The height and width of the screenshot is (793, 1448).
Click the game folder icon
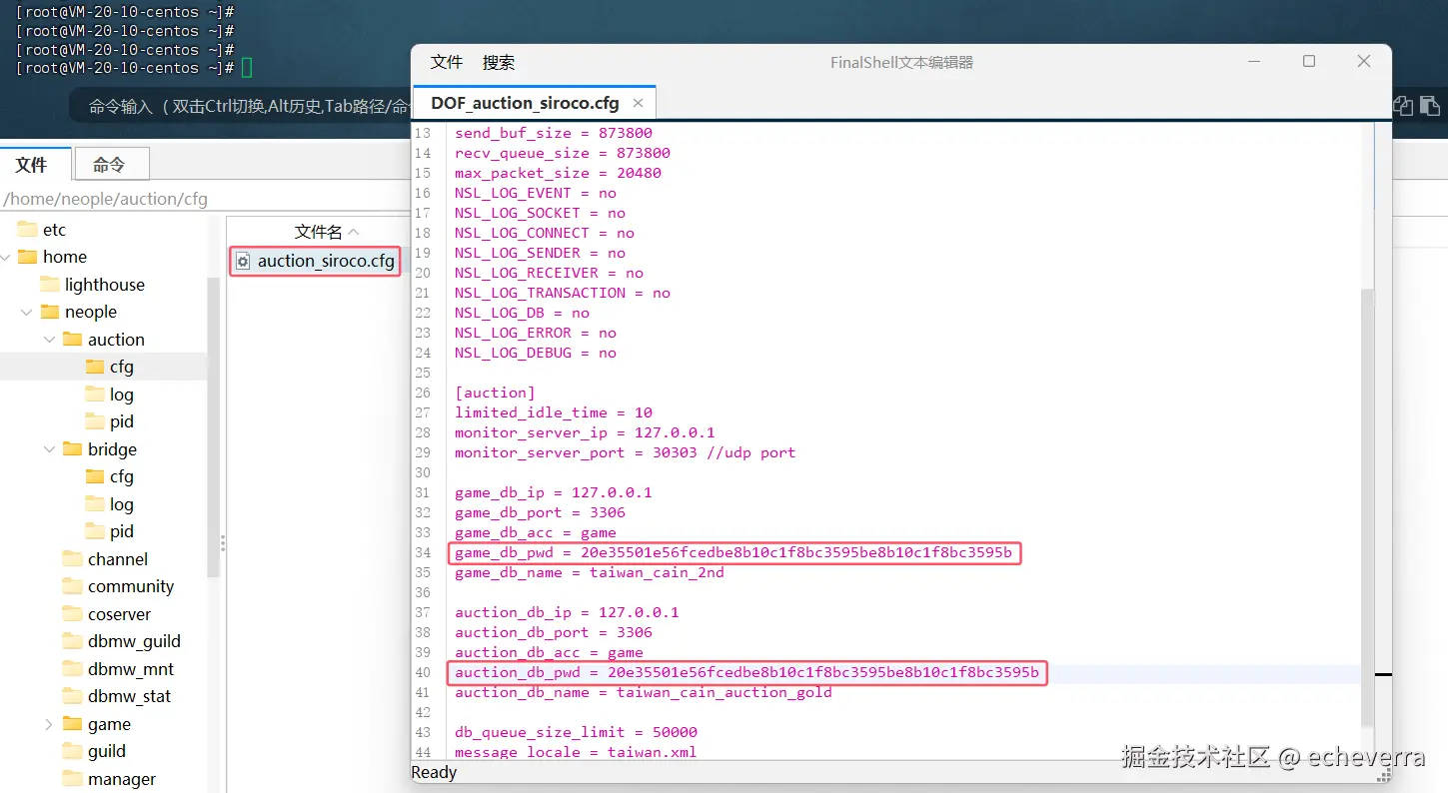pyautogui.click(x=72, y=724)
